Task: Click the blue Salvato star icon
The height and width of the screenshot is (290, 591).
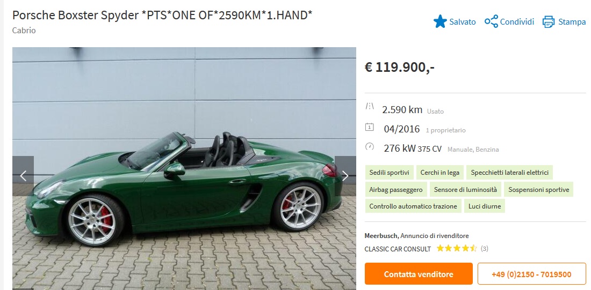Action: pyautogui.click(x=440, y=21)
